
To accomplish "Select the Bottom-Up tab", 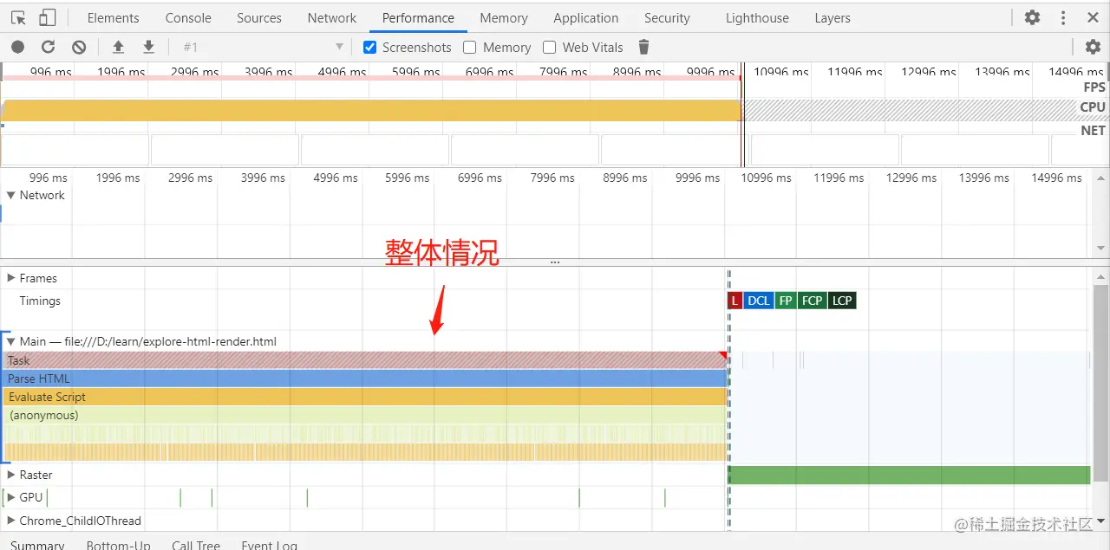I will [119, 545].
